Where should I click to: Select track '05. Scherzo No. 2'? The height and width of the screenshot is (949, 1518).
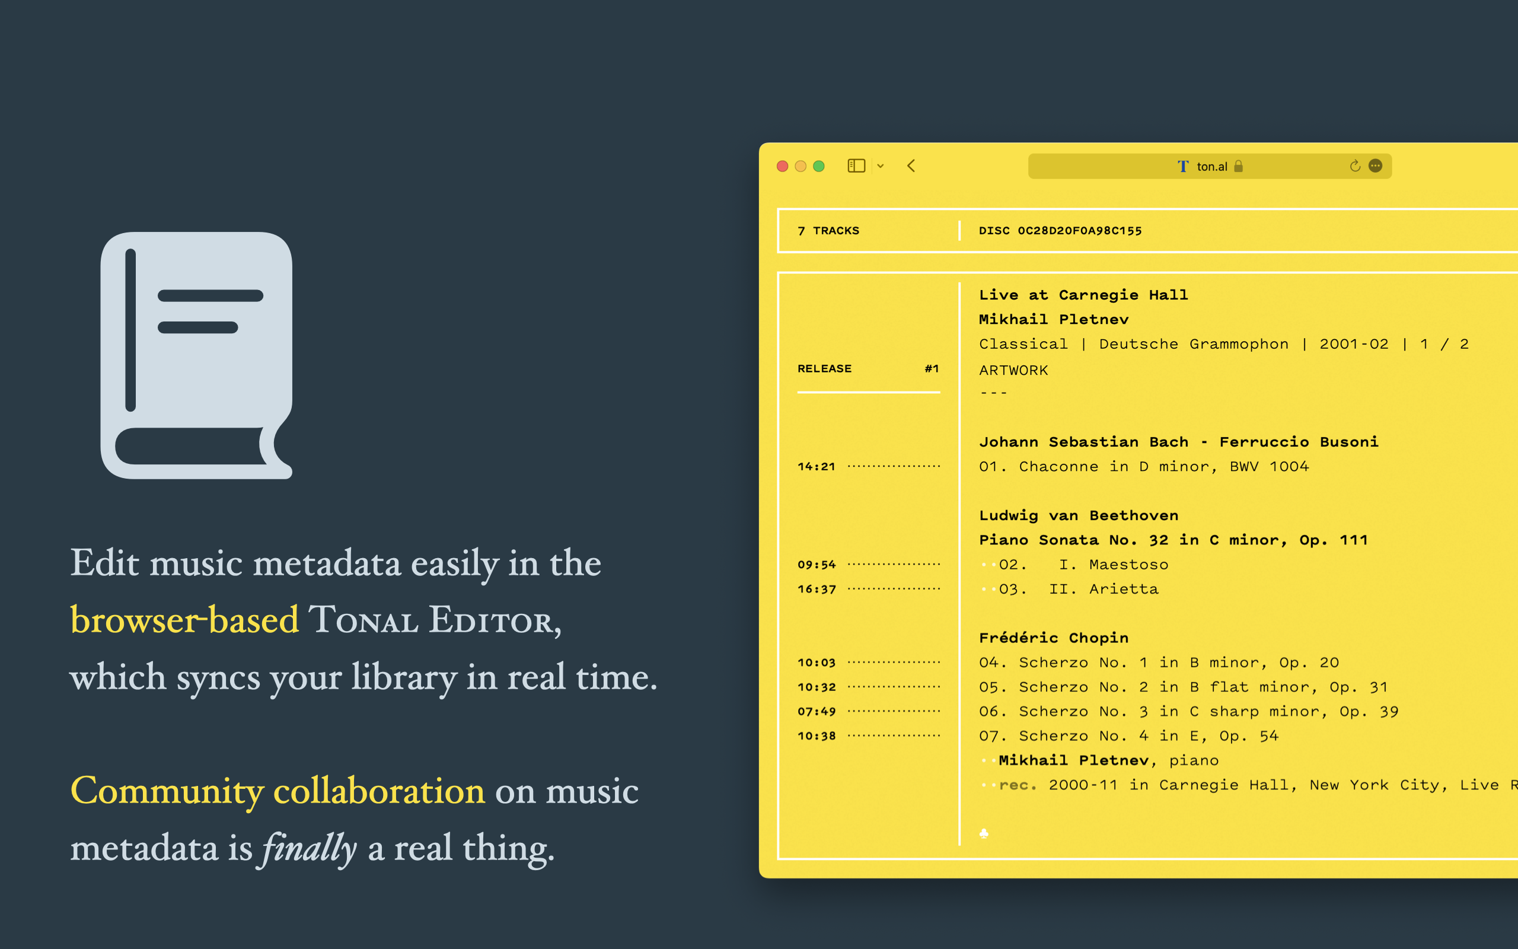[1183, 687]
